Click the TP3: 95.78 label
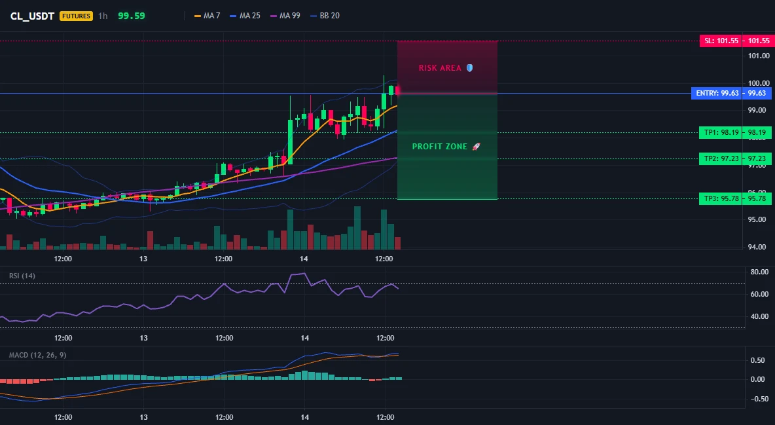This screenshot has height=425, width=775. click(721, 199)
